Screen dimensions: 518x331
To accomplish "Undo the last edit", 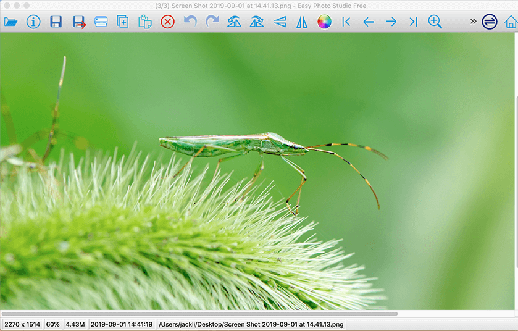I will (x=190, y=22).
